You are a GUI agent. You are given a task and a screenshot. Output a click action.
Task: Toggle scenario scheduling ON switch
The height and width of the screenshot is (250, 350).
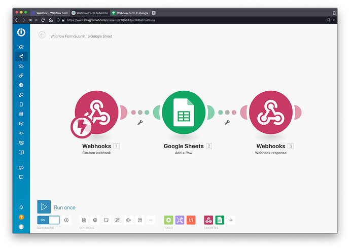click(48, 220)
